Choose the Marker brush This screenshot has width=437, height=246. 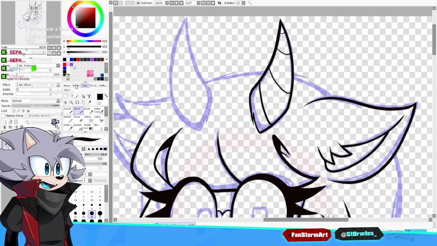coord(68,119)
